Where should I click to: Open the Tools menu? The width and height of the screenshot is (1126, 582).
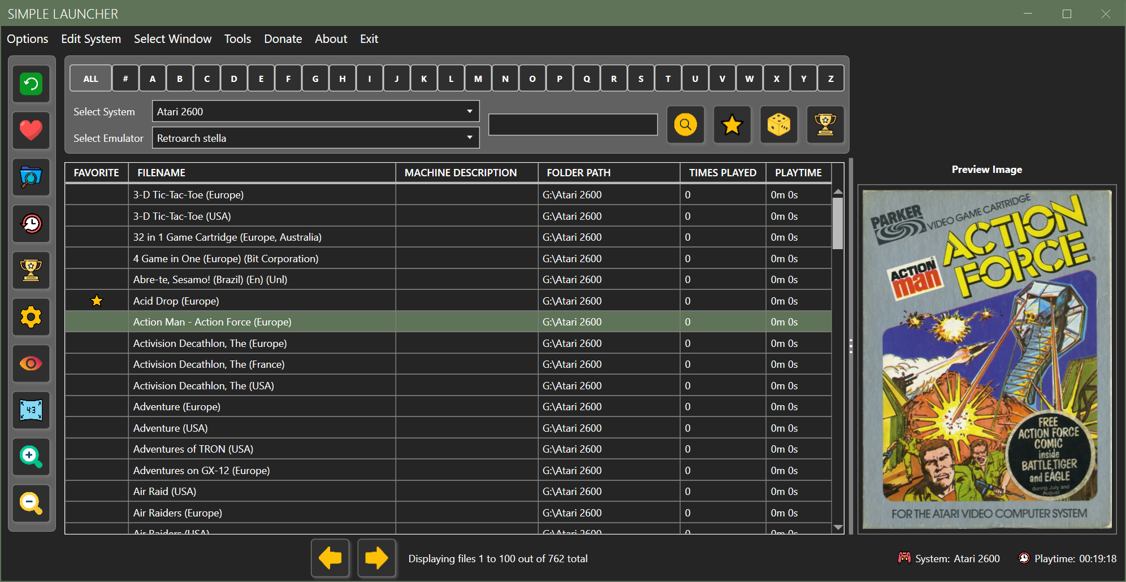237,39
